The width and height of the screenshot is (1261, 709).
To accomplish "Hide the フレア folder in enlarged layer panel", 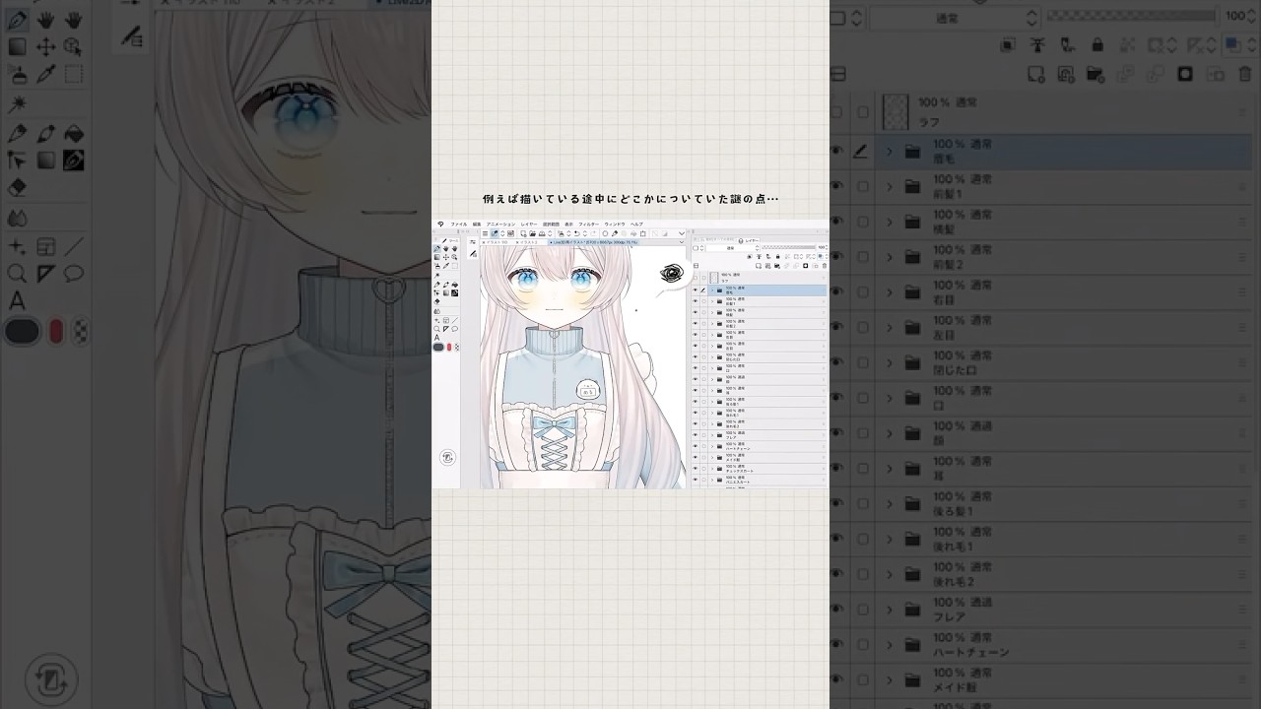I will [x=837, y=610].
